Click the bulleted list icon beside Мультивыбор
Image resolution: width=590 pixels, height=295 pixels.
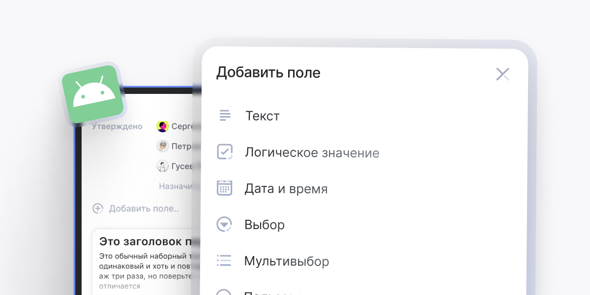(224, 261)
